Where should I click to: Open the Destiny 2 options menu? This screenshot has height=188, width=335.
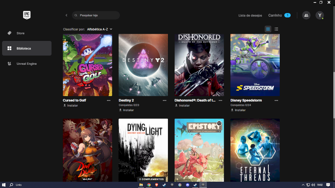165,100
